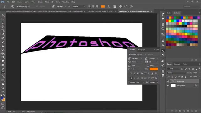
Task: Select the Eyedropper tool
Action: point(3,34)
